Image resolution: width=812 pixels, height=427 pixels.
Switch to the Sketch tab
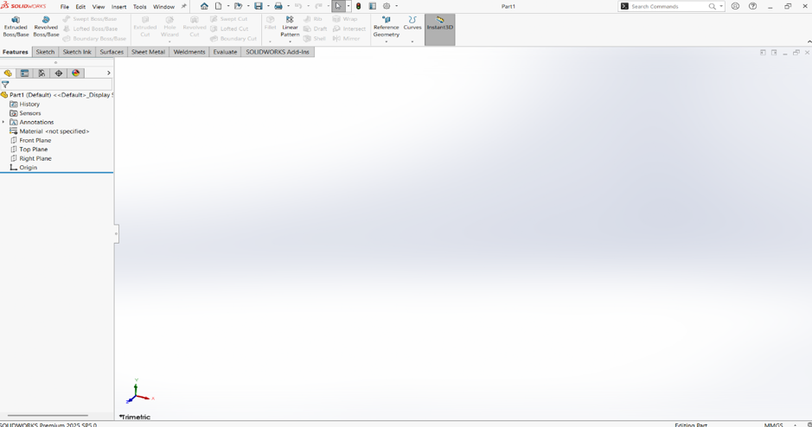(x=45, y=52)
